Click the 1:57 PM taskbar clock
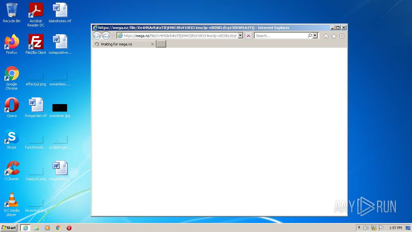The image size is (412, 232). tap(396, 228)
